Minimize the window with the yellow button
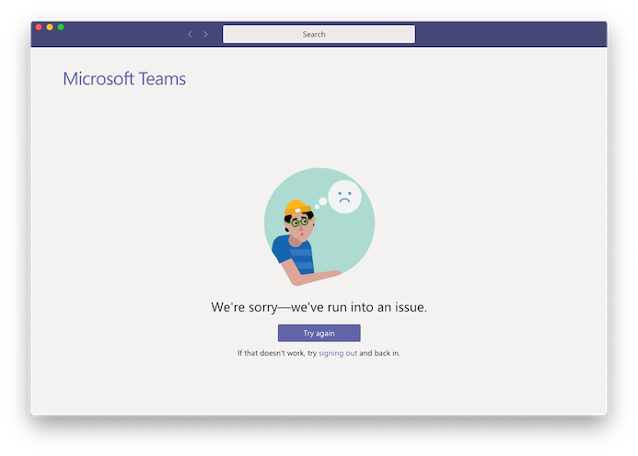Screen dimensions: 638x456 (50, 28)
